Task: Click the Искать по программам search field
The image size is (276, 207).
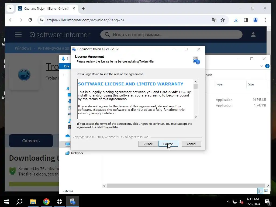Action: point(171,34)
